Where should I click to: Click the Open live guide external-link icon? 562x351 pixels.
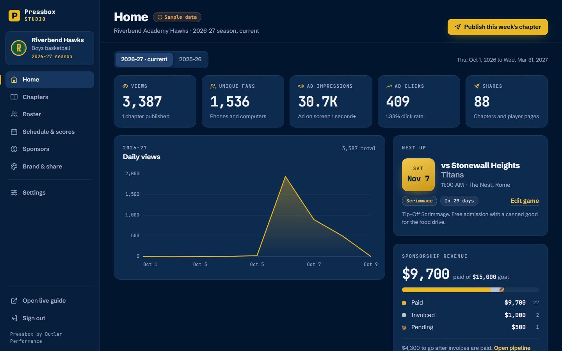pyautogui.click(x=14, y=301)
